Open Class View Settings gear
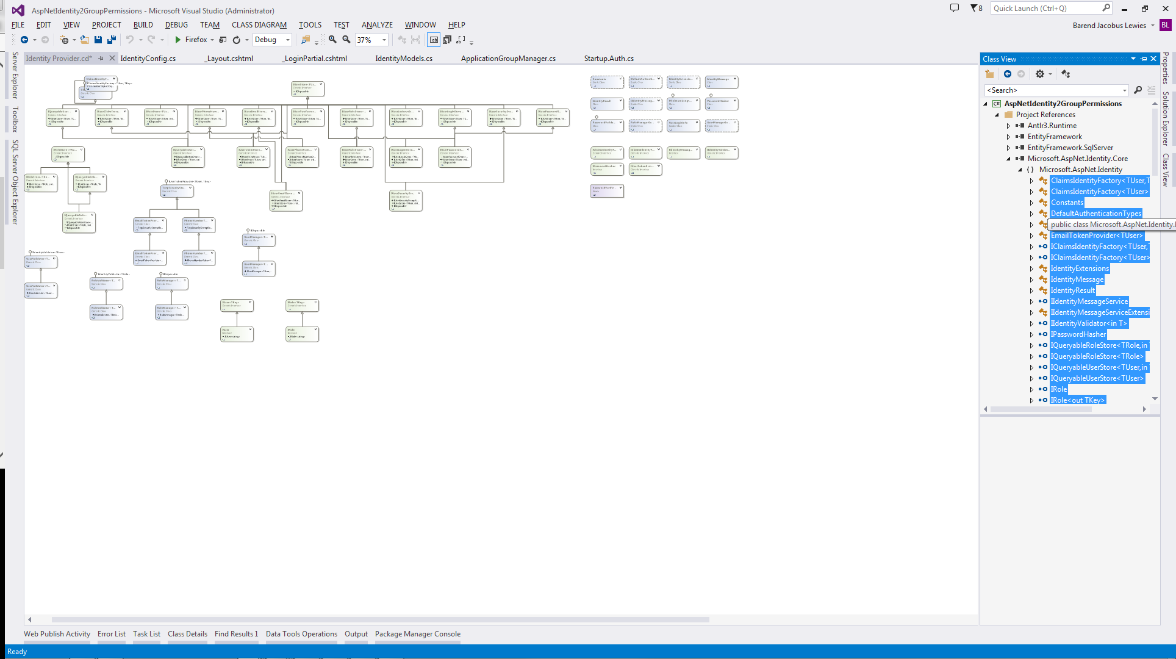Screen dimensions: 1176x659 1040,74
